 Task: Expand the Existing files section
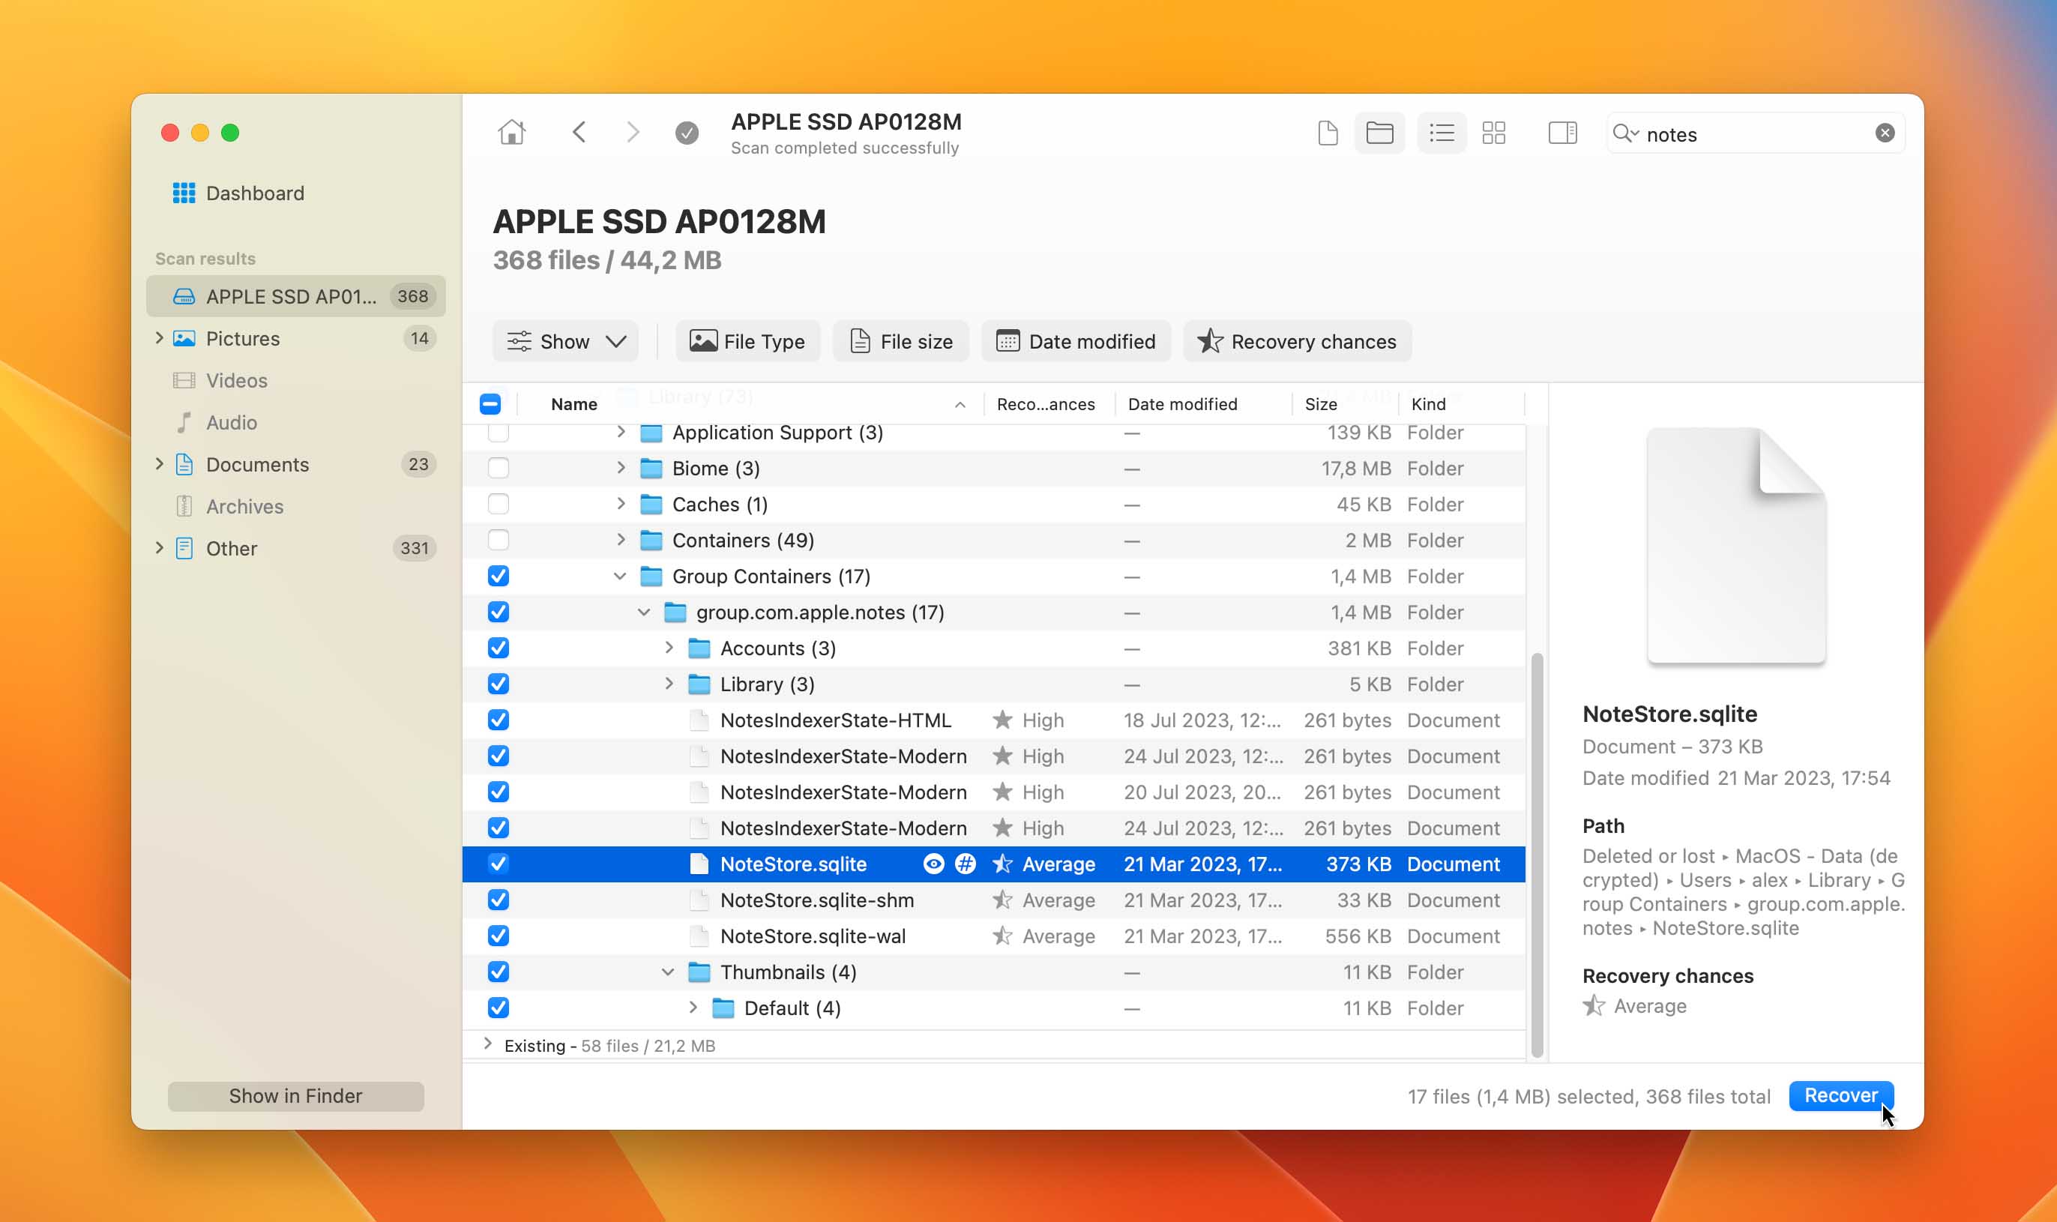pyautogui.click(x=487, y=1045)
